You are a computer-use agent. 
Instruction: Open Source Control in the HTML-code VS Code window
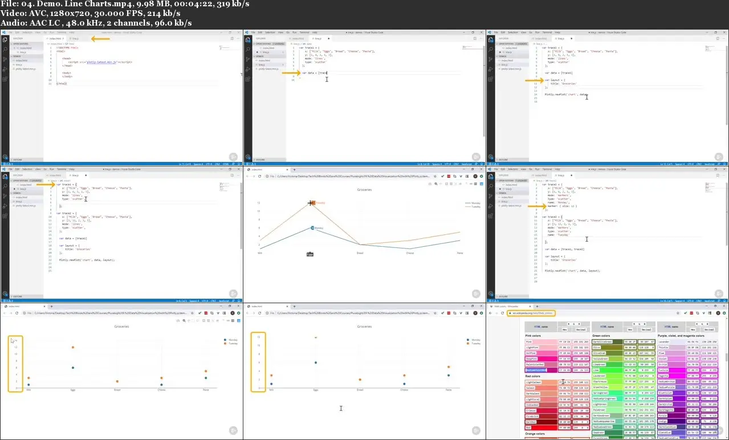(5, 60)
